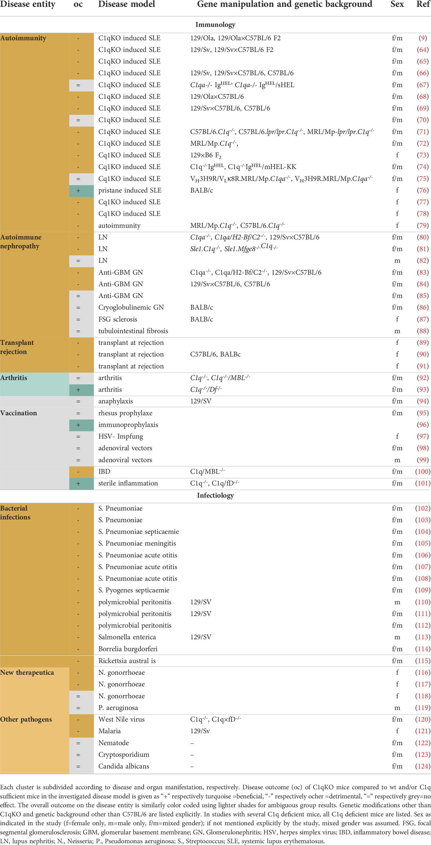This screenshot has height=845, width=431.
Task: Click the "Transplant rejection" entity label
Action: pyautogui.click(x=17, y=347)
